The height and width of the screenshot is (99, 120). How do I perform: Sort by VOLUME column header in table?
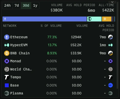pos(82,26)
